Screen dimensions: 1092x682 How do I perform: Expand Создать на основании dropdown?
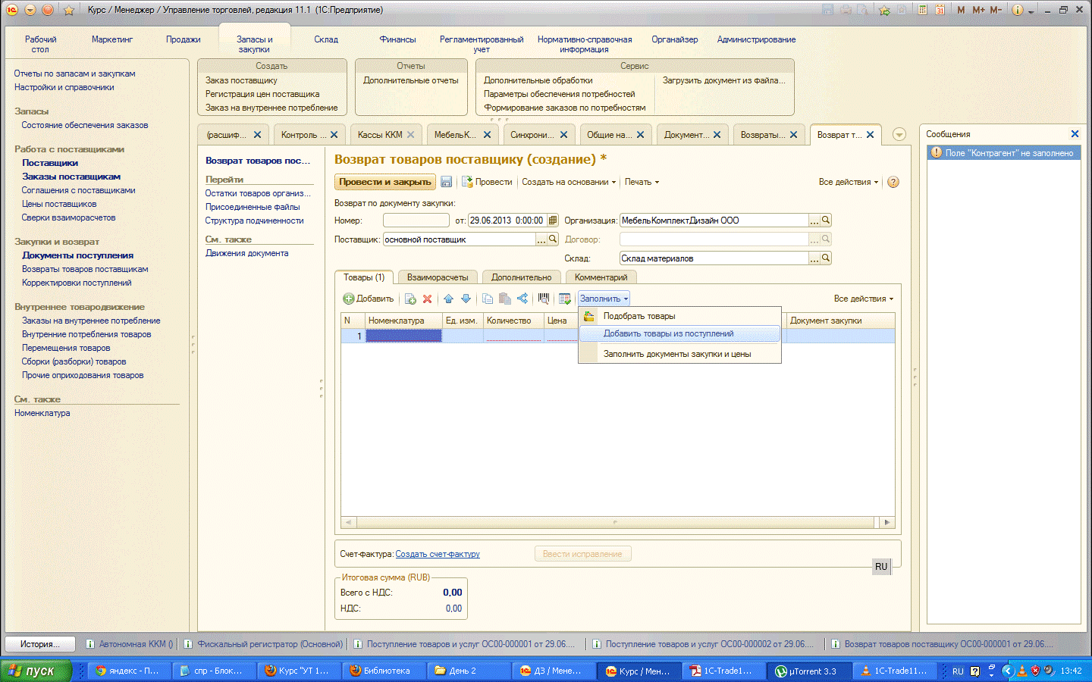pos(568,182)
